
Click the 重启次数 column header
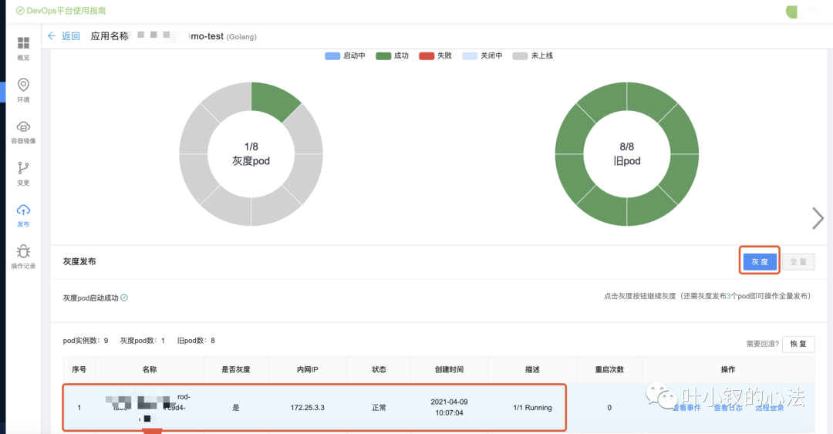coord(609,370)
